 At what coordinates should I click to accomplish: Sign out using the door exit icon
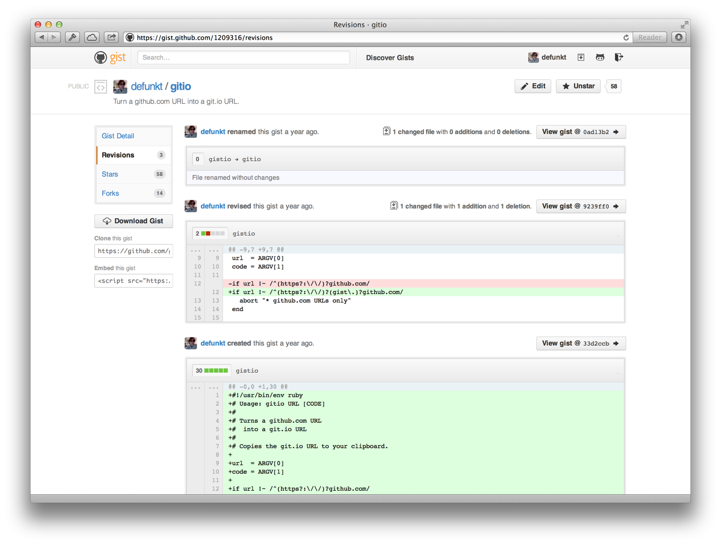click(618, 57)
